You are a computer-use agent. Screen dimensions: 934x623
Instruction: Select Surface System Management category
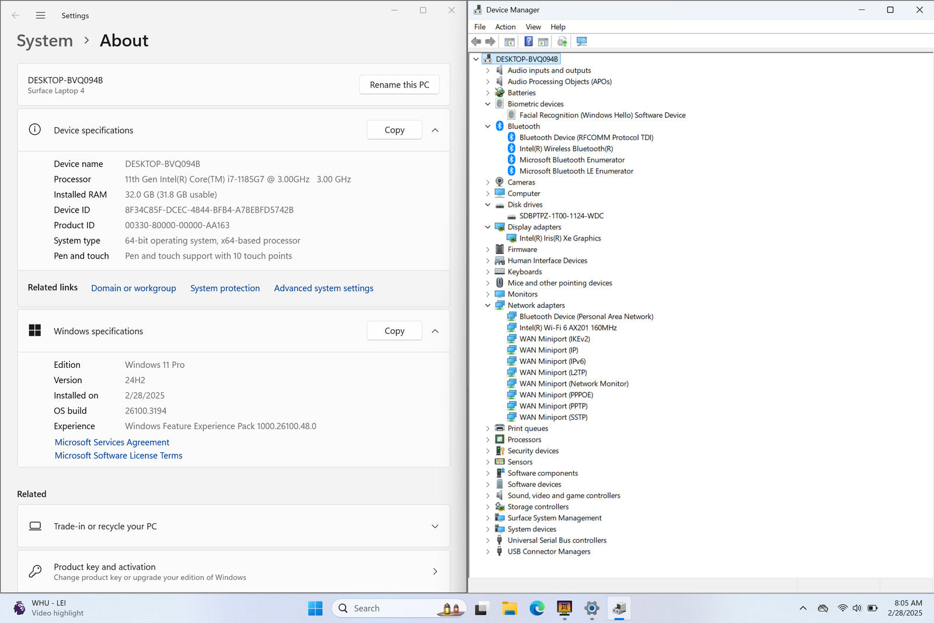coord(555,518)
